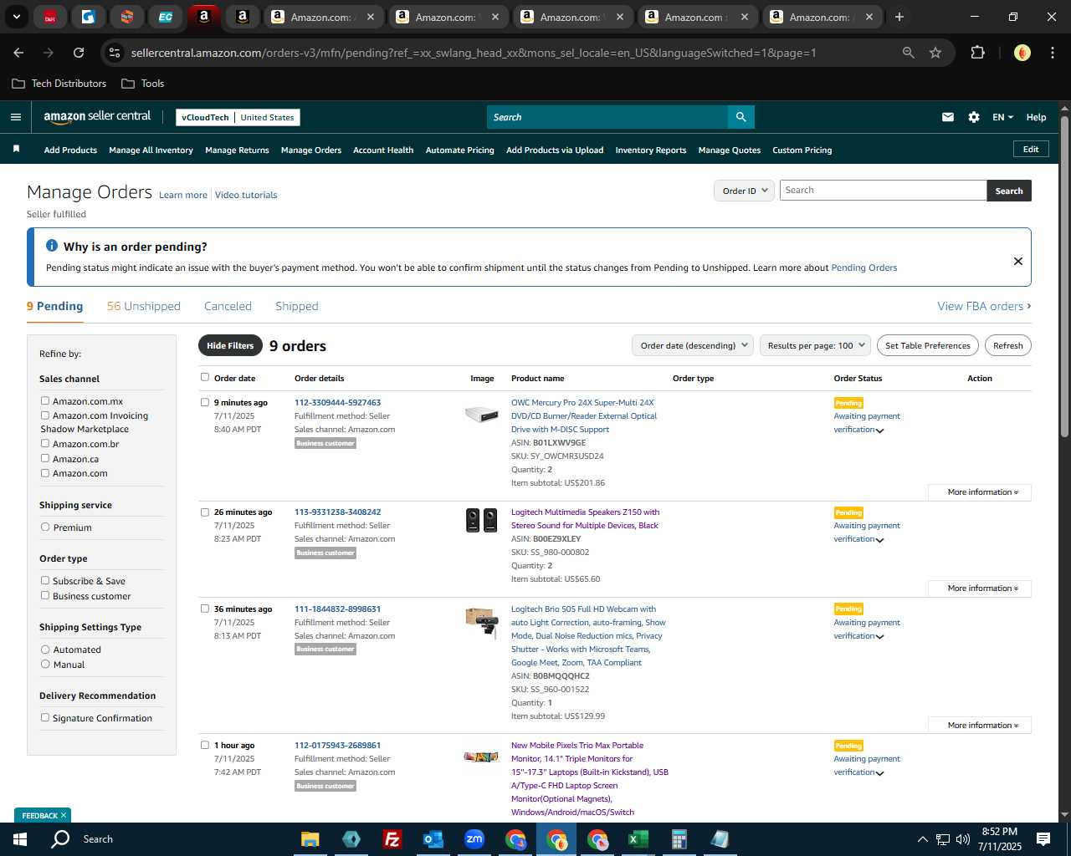Check the Business customer filter
1071x856 pixels.
click(x=45, y=595)
